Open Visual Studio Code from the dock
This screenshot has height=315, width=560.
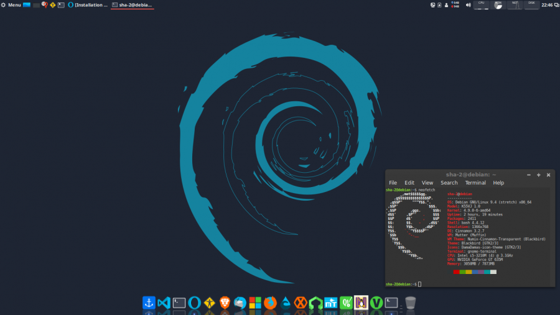pyautogui.click(x=164, y=303)
